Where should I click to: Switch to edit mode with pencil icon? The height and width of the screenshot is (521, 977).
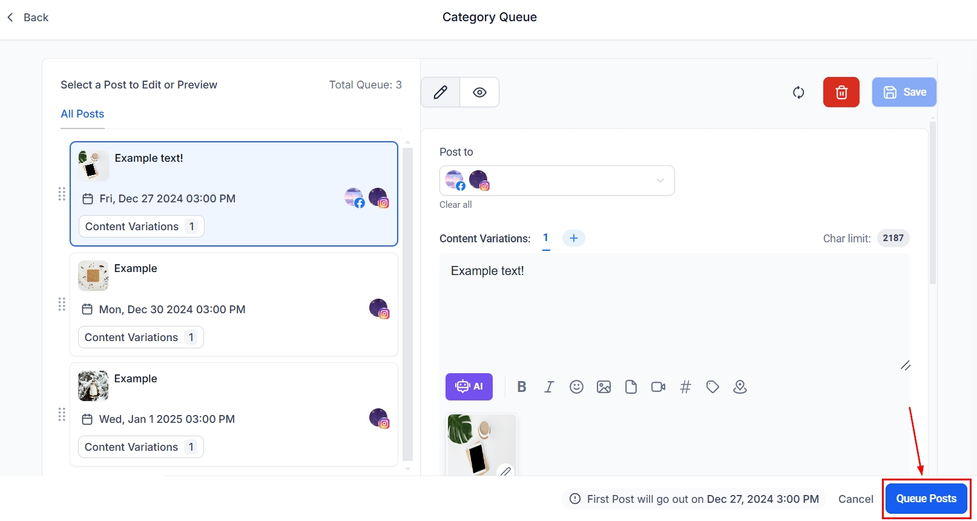click(440, 92)
